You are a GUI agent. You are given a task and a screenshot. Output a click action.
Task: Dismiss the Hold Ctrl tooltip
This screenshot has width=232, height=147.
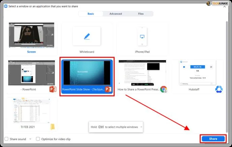point(141,127)
